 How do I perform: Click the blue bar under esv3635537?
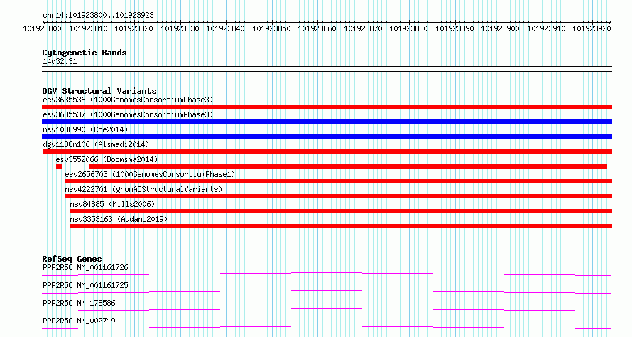tap(327, 122)
